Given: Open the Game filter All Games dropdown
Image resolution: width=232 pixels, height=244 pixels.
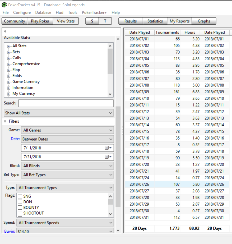Looking at the screenshot, I should pyautogui.click(x=67, y=130).
